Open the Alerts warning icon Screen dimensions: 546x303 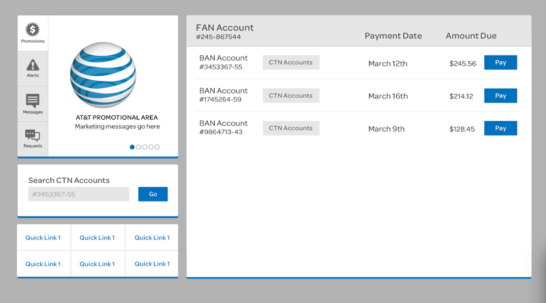[32, 65]
